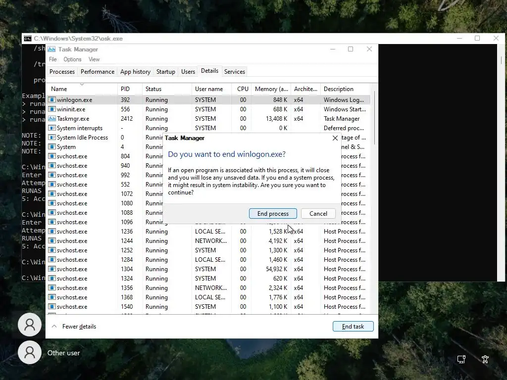Click the System Idle Process icon
507x380 pixels.
(x=51, y=138)
